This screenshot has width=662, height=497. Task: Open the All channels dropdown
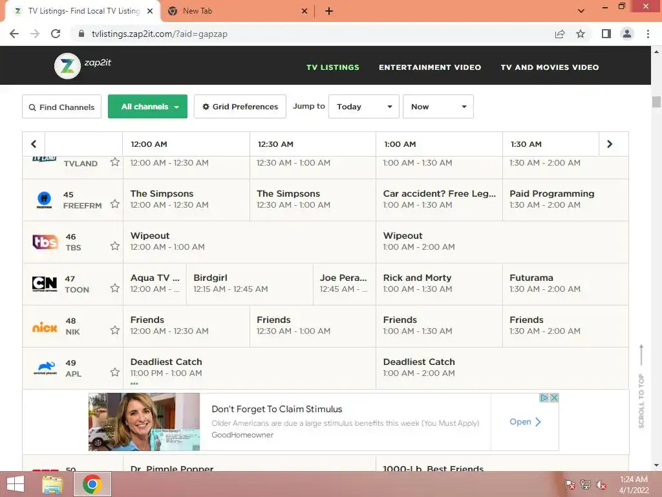[148, 107]
